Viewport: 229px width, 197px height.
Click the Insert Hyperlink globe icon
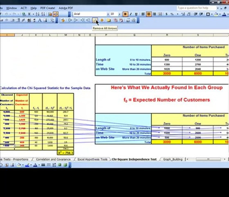(24, 14)
